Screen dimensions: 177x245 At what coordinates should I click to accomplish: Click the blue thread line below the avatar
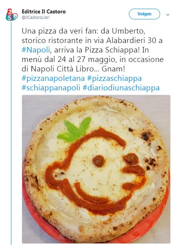pyautogui.click(x=11, y=134)
